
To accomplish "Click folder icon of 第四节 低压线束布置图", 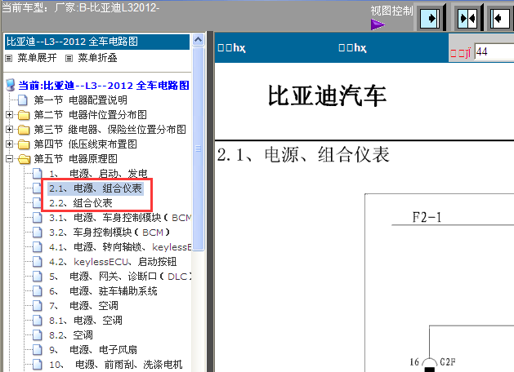I will click(23, 144).
